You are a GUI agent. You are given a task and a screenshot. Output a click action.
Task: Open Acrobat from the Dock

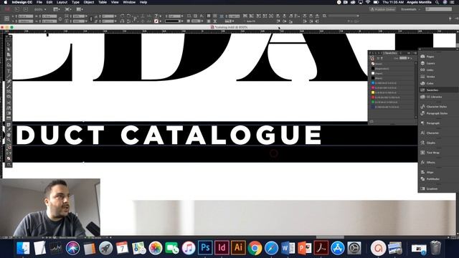click(x=321, y=248)
